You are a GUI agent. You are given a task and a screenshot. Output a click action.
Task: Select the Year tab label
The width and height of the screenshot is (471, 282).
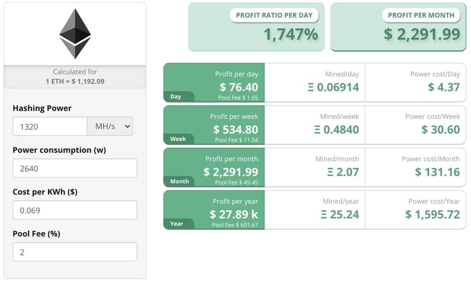pyautogui.click(x=177, y=224)
